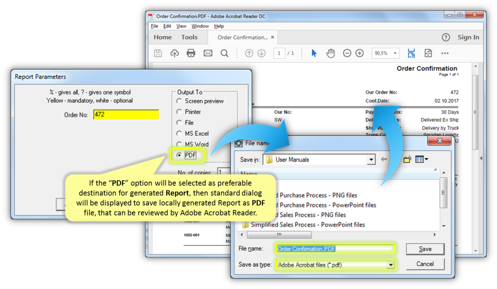Expand the Save as type dropdown

(390, 264)
